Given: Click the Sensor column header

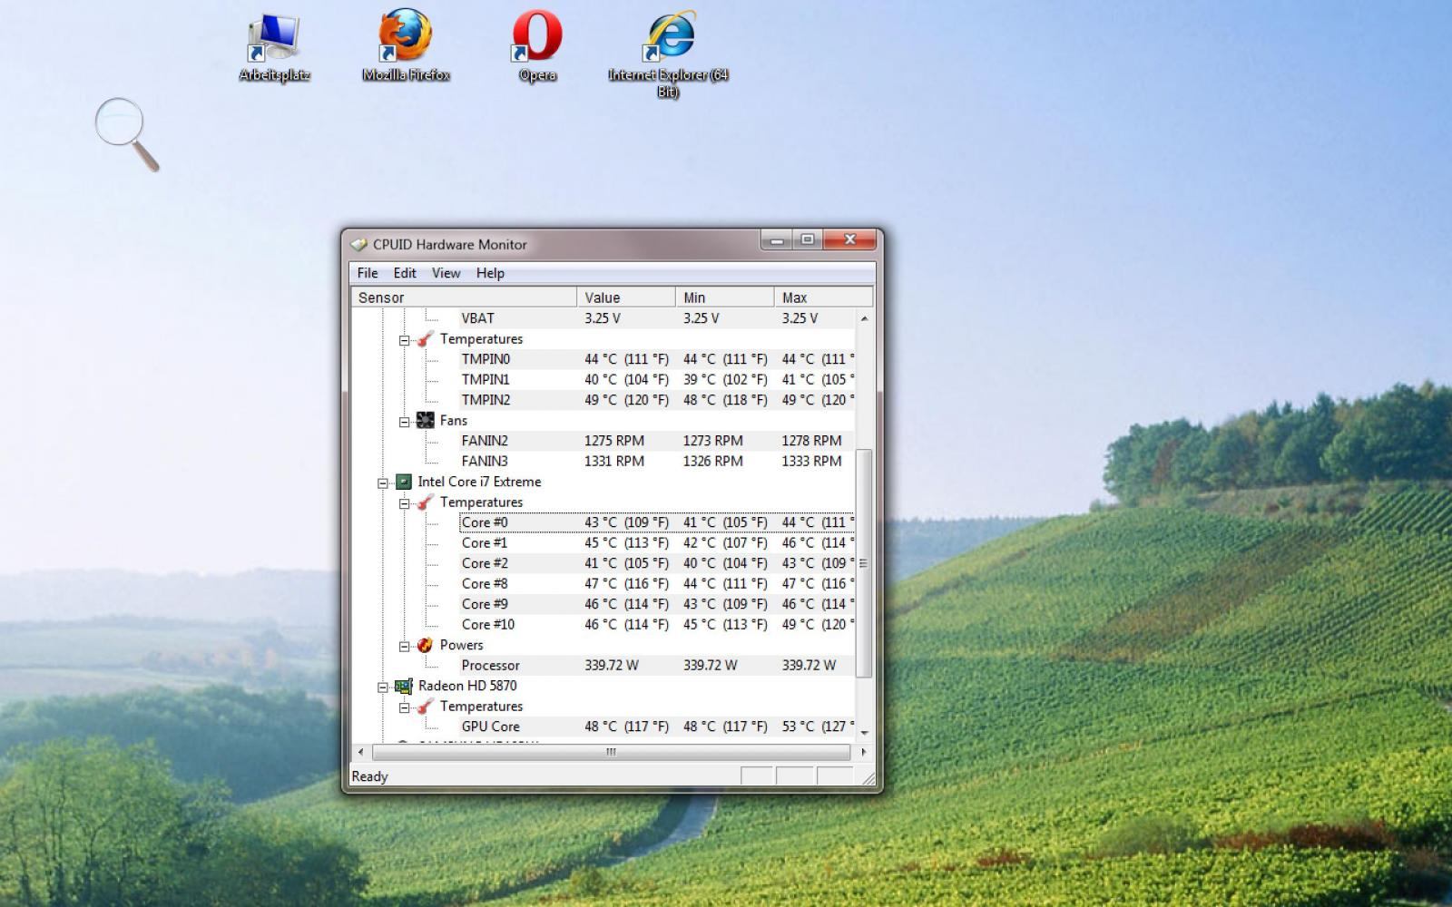Looking at the screenshot, I should [464, 297].
